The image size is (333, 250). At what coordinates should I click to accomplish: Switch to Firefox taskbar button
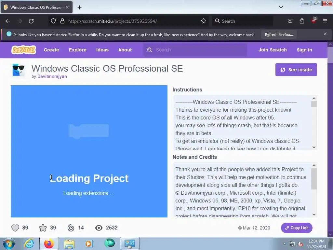point(49,243)
